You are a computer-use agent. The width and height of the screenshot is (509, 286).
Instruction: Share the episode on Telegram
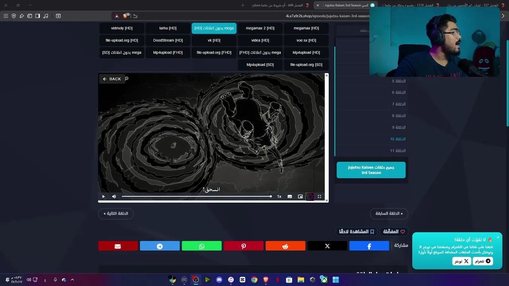160,246
